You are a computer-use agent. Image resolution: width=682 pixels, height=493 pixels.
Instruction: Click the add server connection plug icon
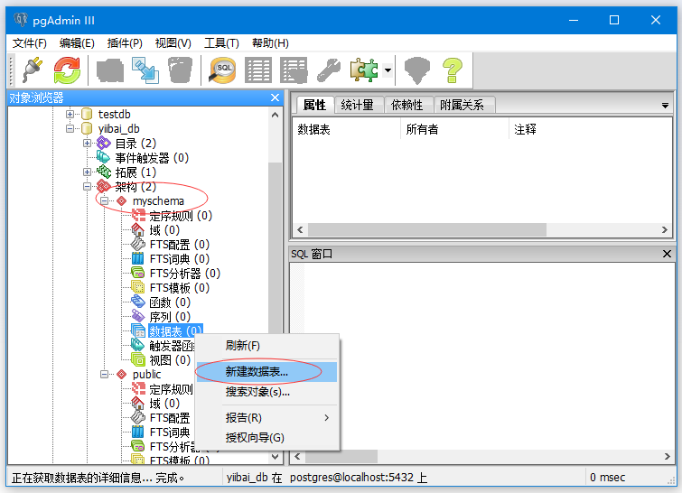[x=32, y=70]
